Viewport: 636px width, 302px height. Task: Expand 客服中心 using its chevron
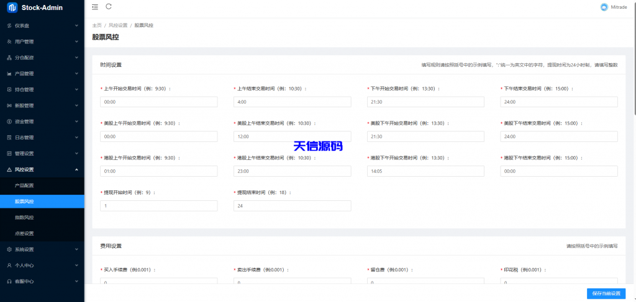76,282
